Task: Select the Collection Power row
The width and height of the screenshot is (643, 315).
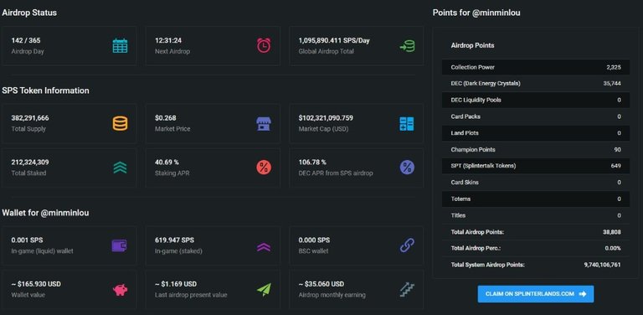Action: coord(536,67)
